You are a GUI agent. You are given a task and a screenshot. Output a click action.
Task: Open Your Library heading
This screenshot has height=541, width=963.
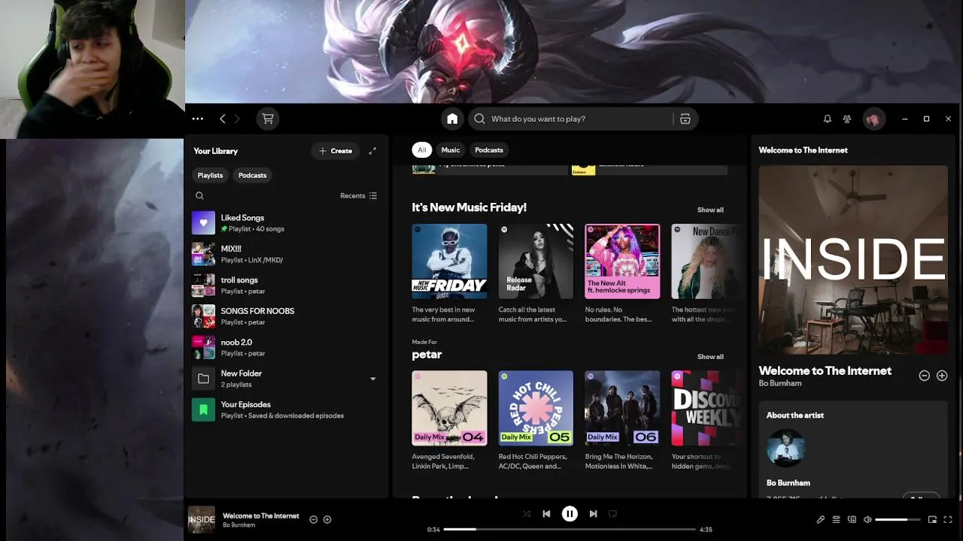click(215, 151)
